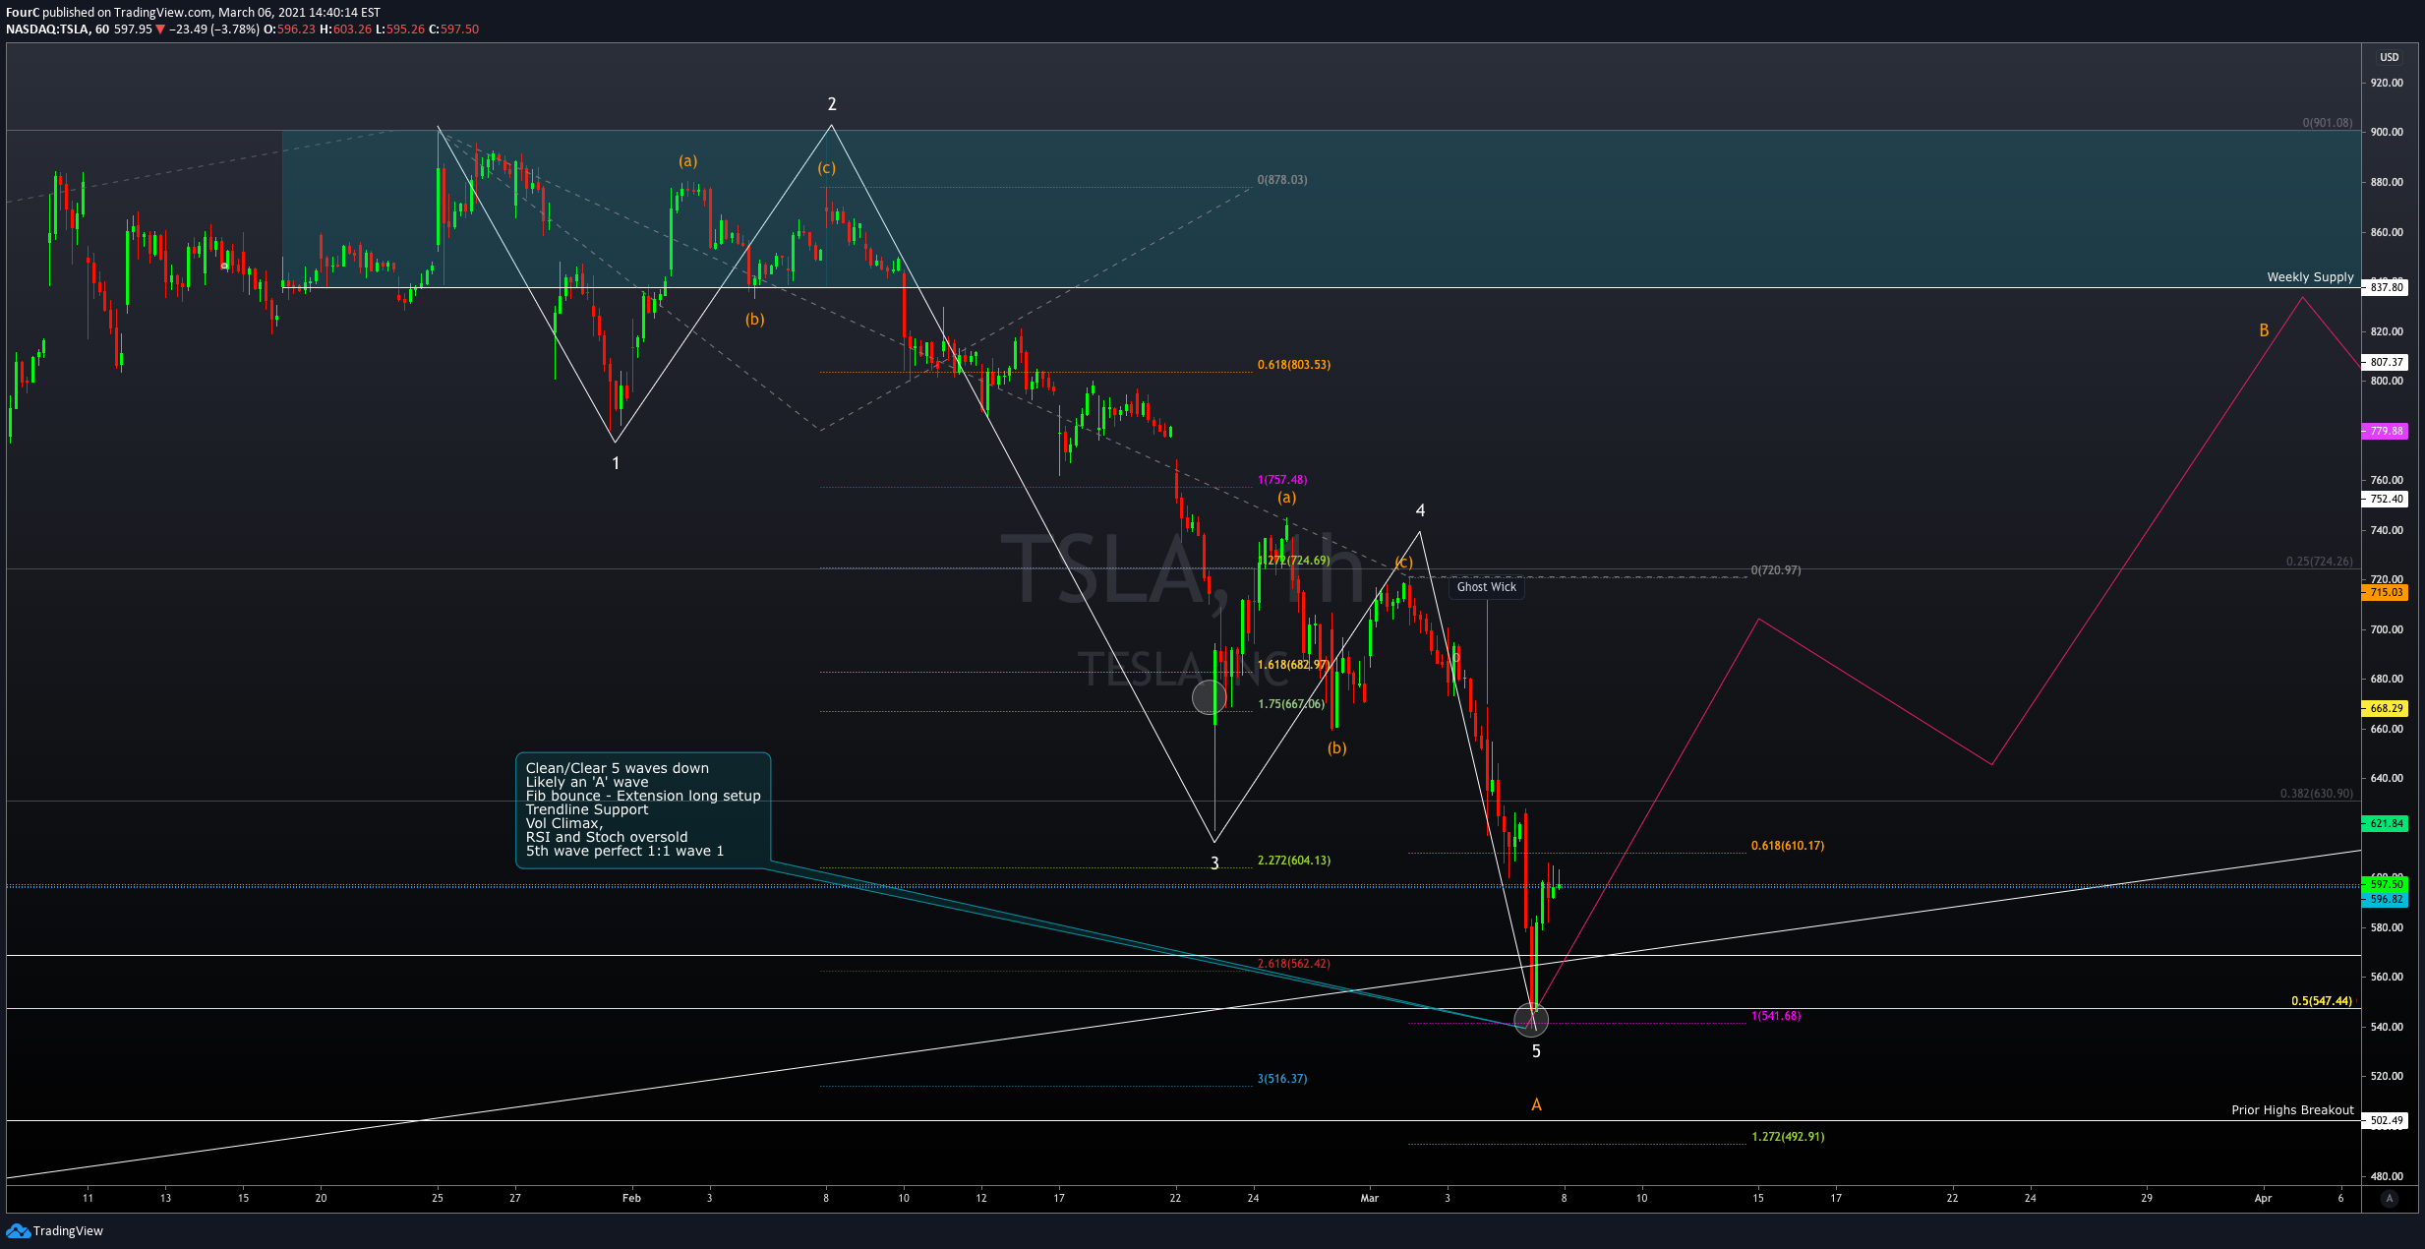Click the gray circle marker at wave 5 low
The height and width of the screenshot is (1249, 2425).
click(x=1531, y=1020)
